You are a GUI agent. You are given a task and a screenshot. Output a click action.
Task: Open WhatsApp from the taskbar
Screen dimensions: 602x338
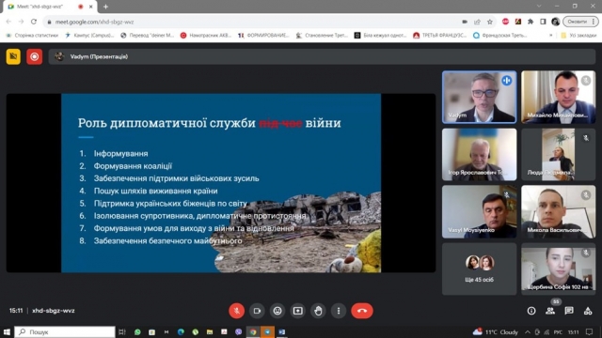pos(137,331)
